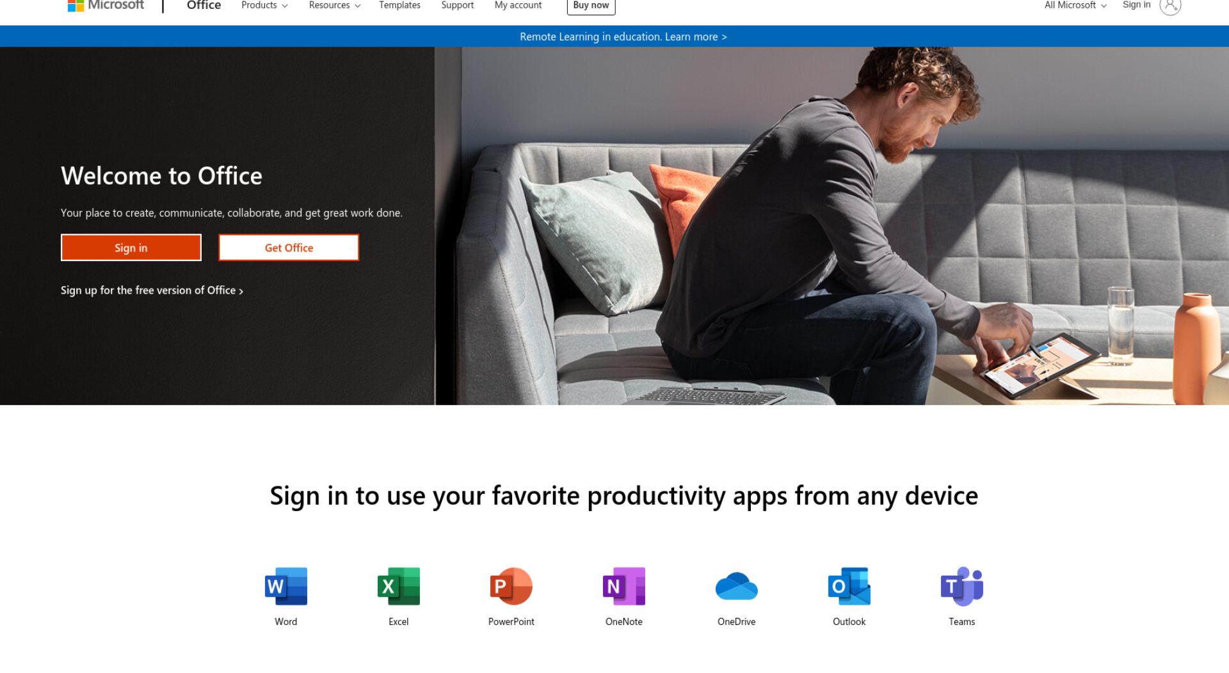Click the Buy now button

tap(591, 6)
